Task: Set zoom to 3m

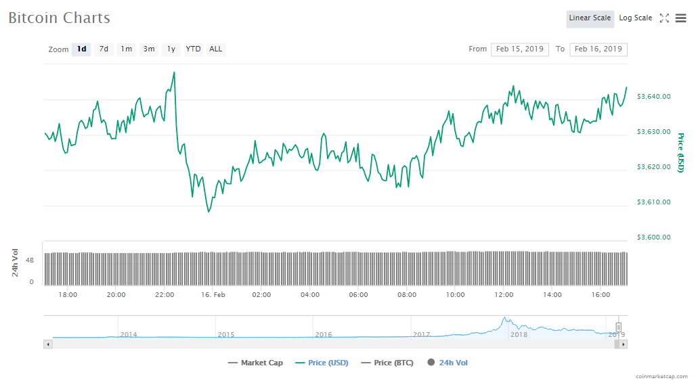Action: click(x=149, y=49)
